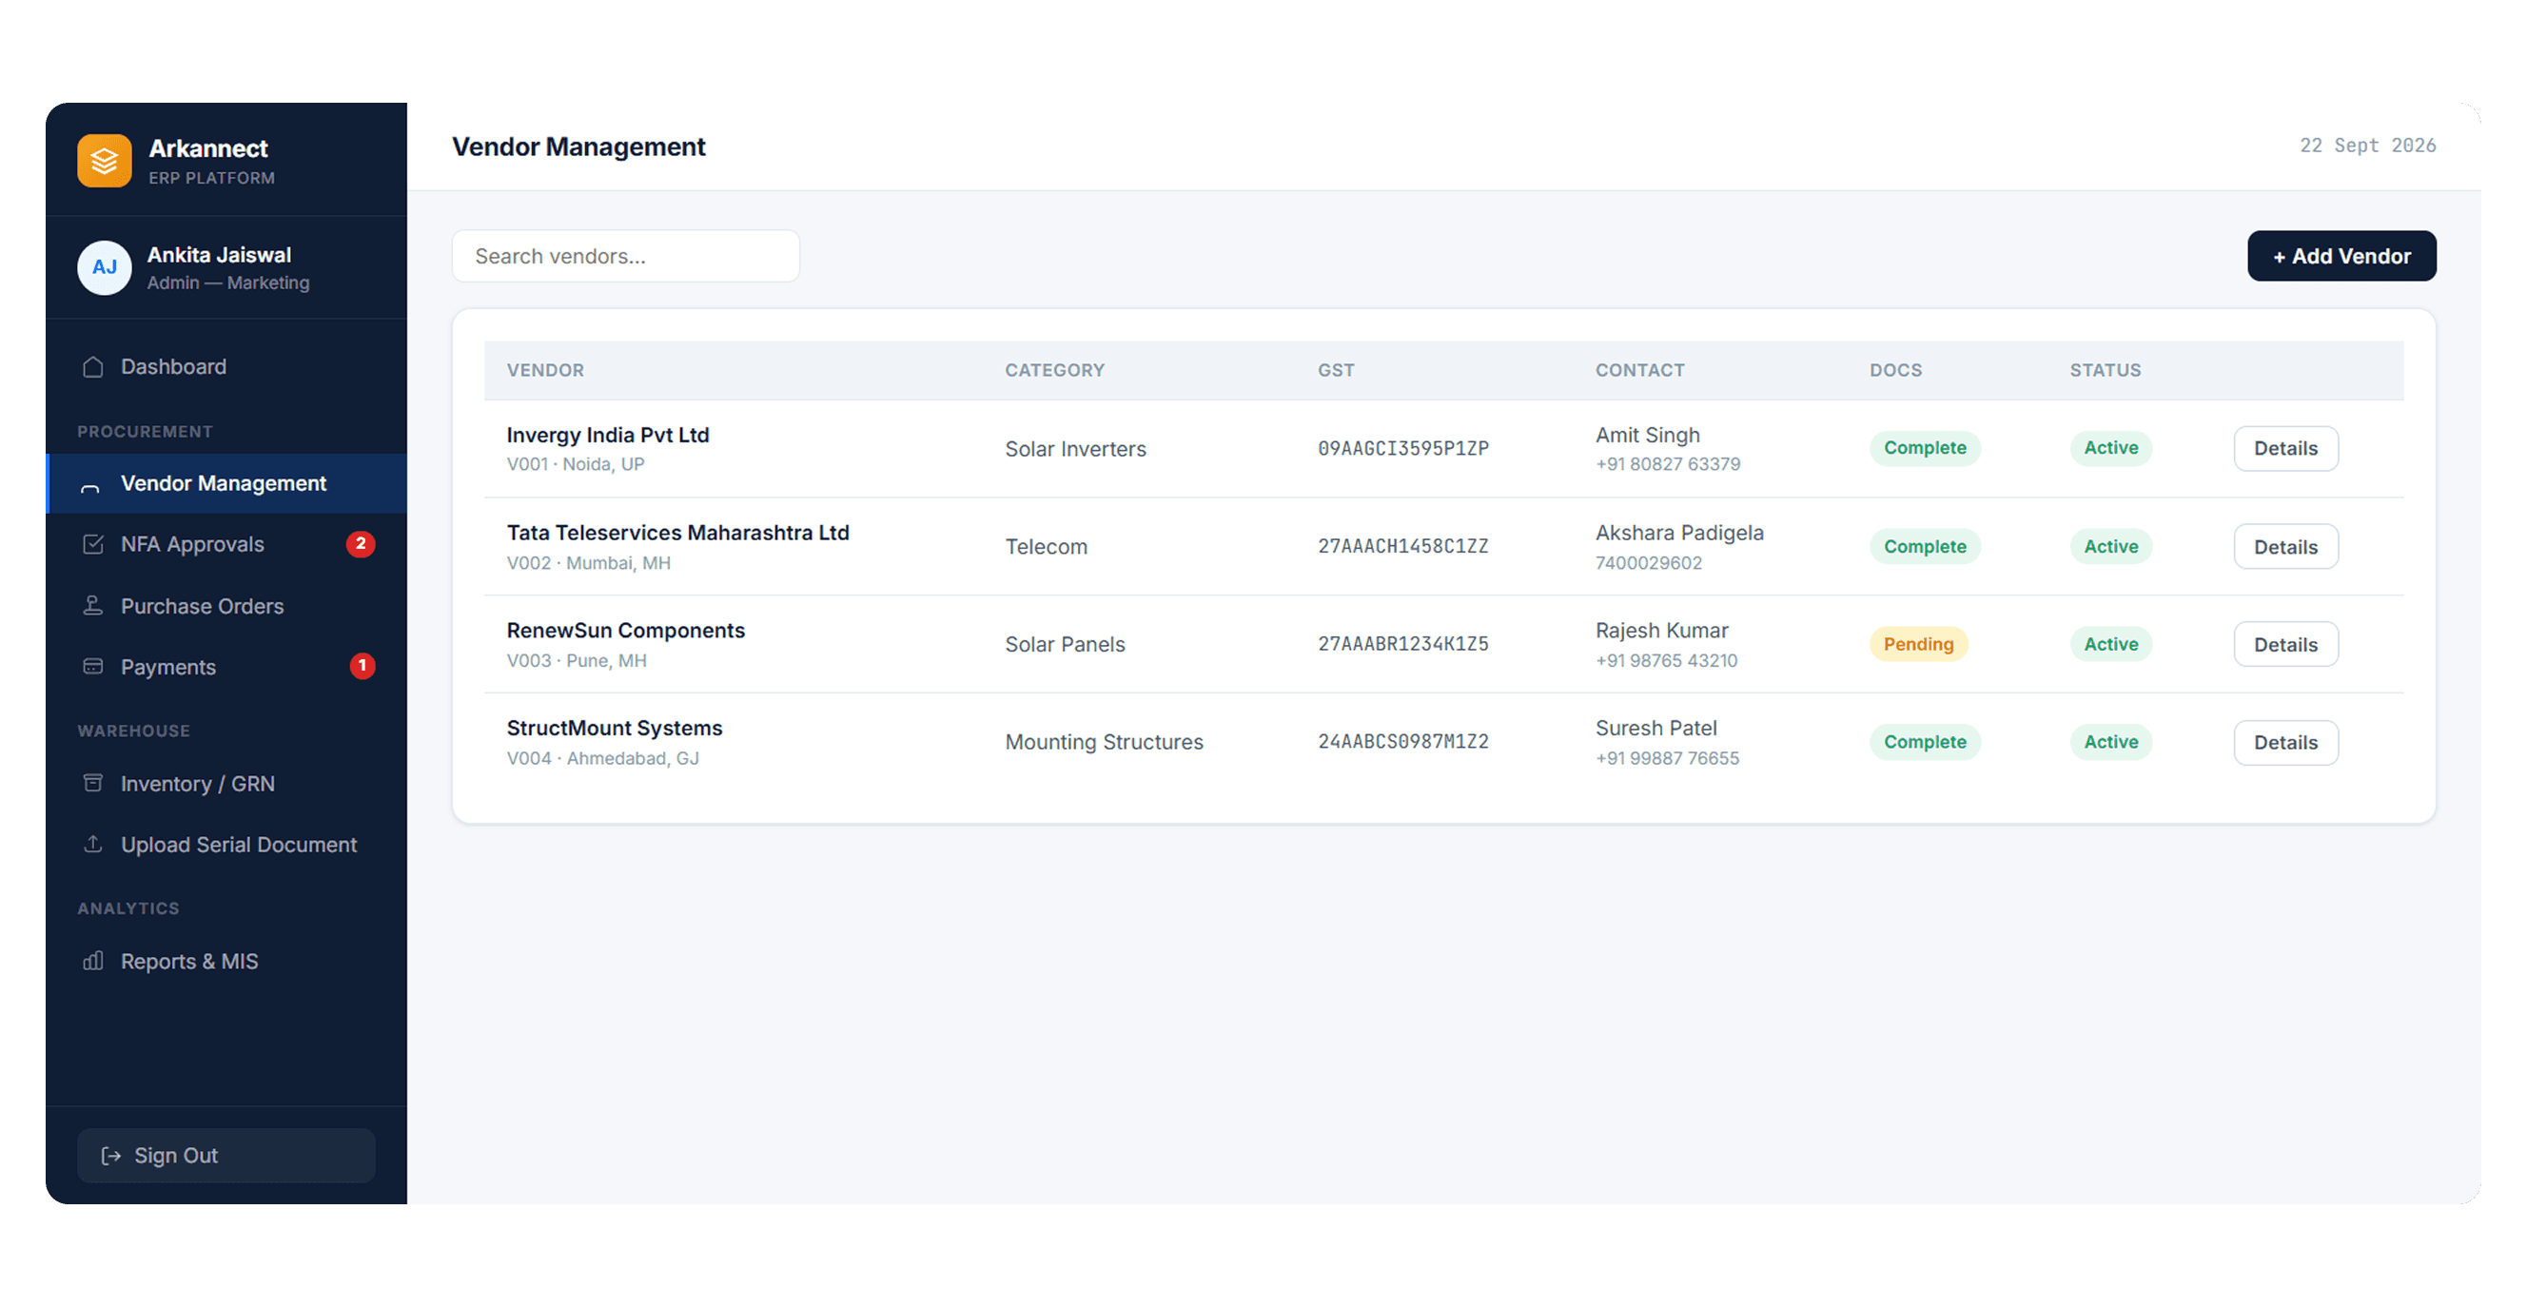This screenshot has width=2527, height=1307.
Task: Go to Purchase Orders
Action: [226, 606]
